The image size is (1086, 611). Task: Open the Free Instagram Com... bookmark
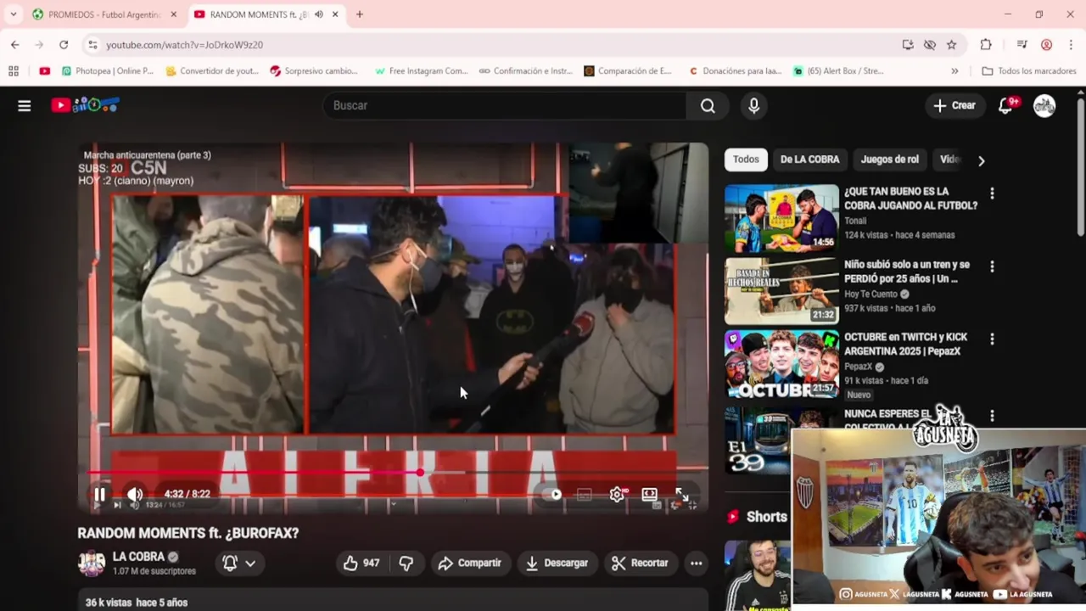[x=421, y=71]
